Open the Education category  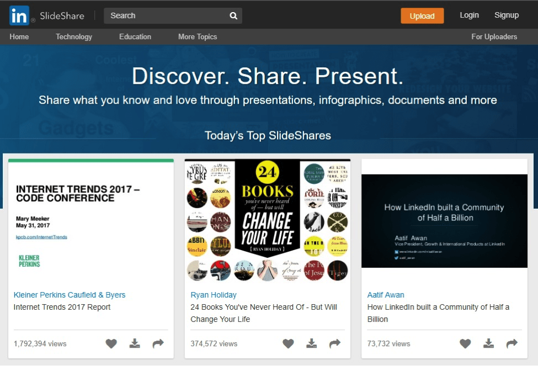coord(135,37)
